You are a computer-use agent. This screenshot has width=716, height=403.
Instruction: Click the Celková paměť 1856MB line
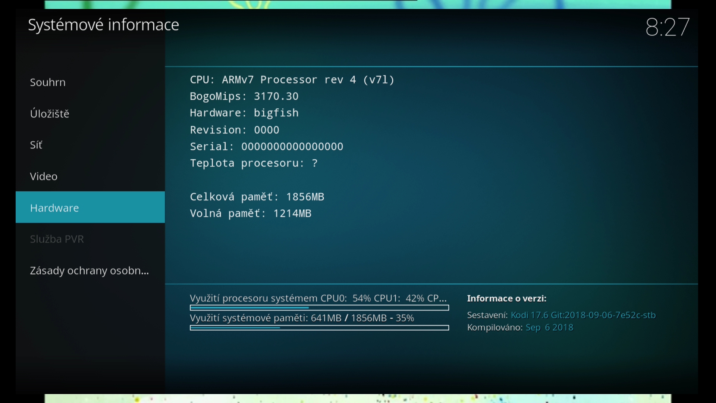257,197
